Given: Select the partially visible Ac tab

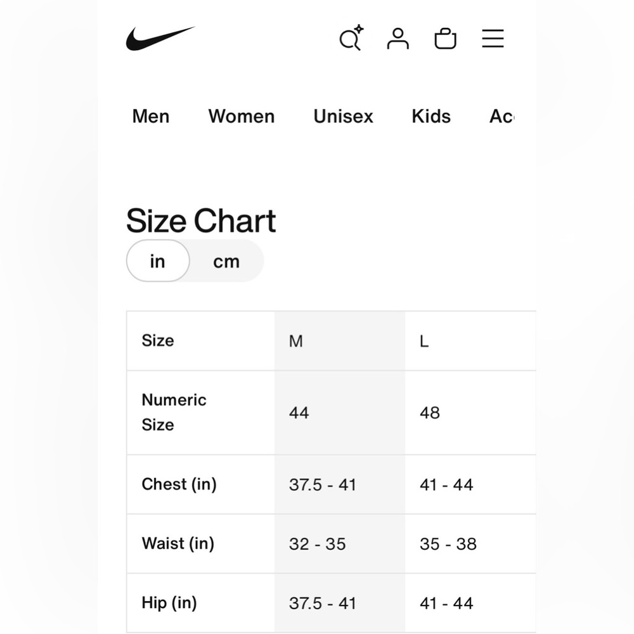Looking at the screenshot, I should tap(501, 117).
